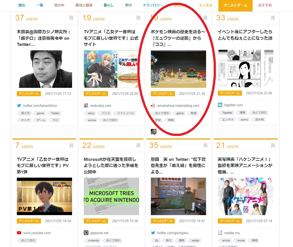Open the 世の中 category tab

tap(59, 5)
